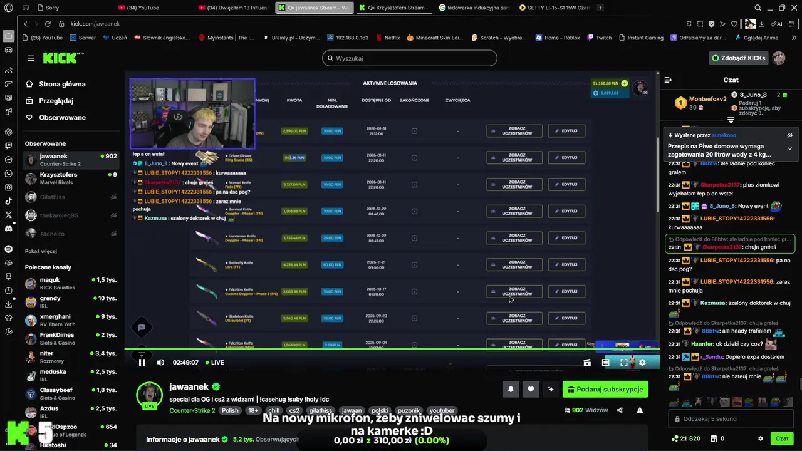802x451 pixels.
Task: Switch player to theater mode
Action: pos(605,362)
